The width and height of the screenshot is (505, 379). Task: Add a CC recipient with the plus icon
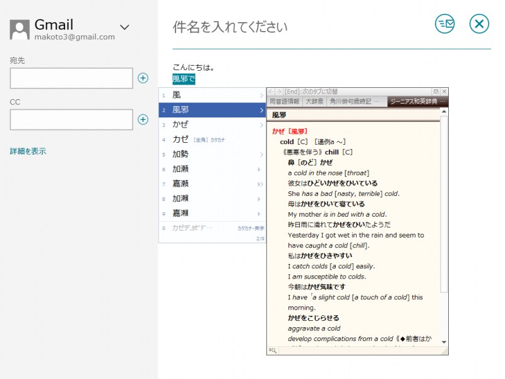click(x=143, y=119)
